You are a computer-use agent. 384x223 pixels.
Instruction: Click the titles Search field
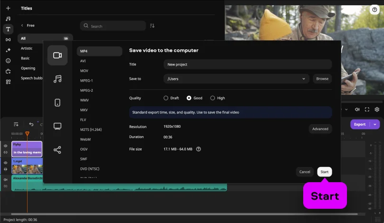pyautogui.click(x=113, y=26)
